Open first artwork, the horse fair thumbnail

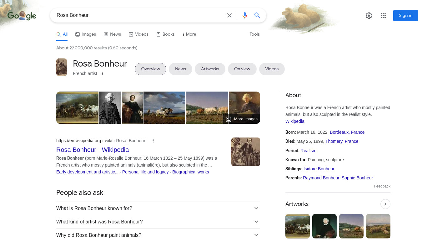pyautogui.click(x=298, y=226)
